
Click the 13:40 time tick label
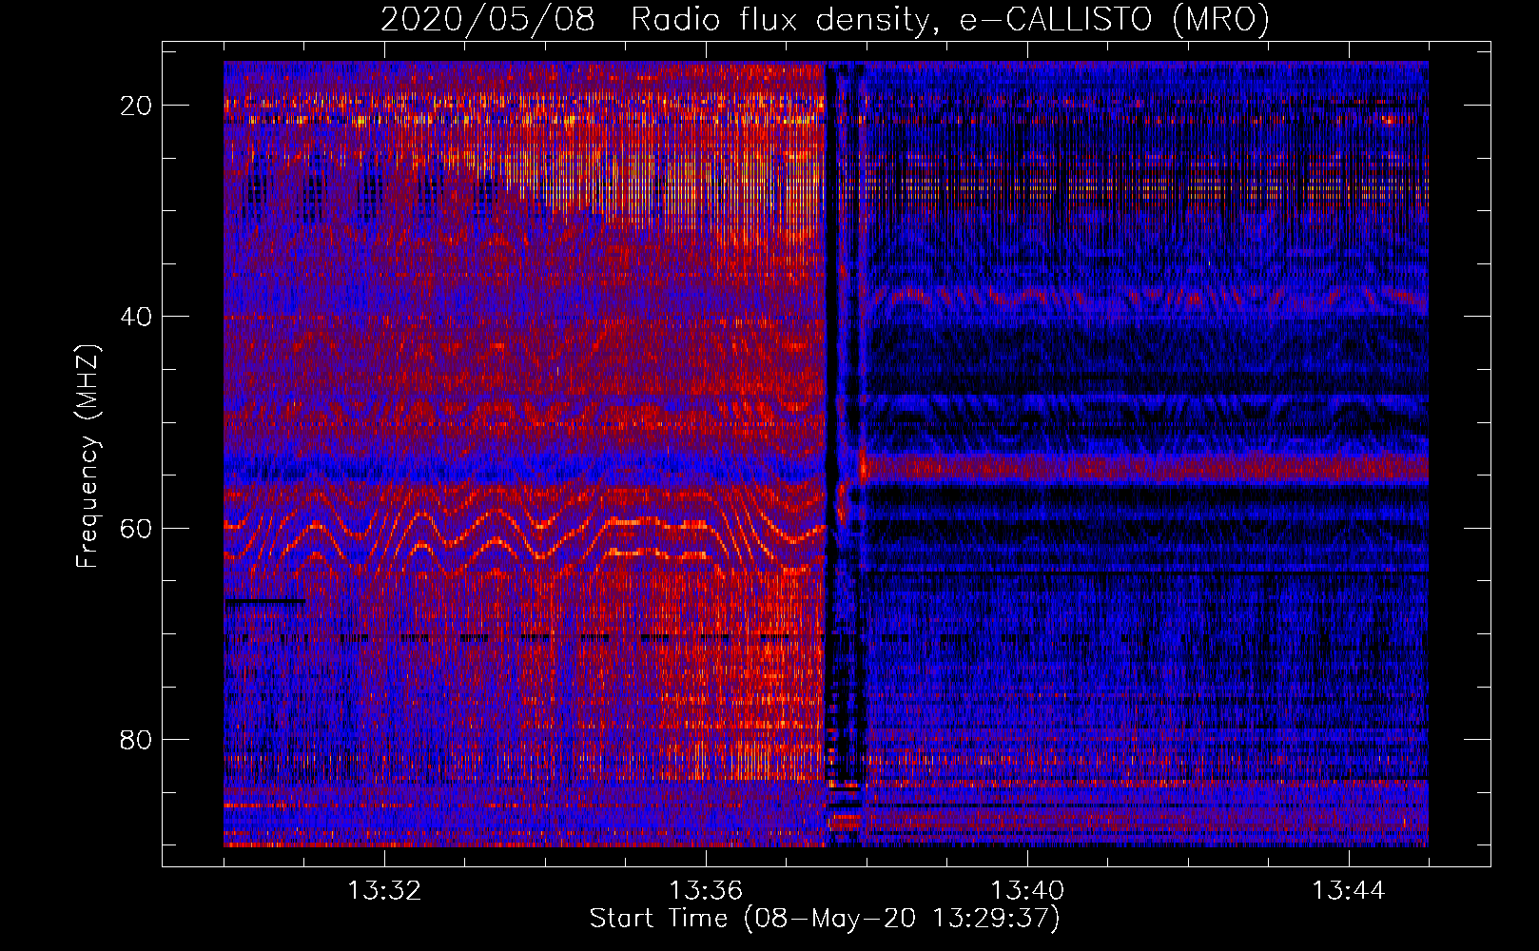point(1027,891)
